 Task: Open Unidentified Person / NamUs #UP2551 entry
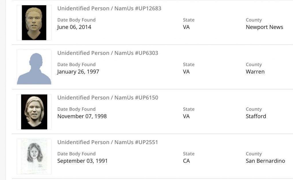tap(108, 142)
